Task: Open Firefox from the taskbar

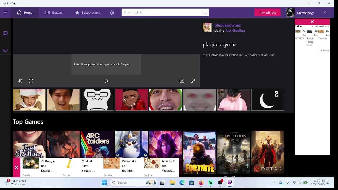Action: coord(201,183)
